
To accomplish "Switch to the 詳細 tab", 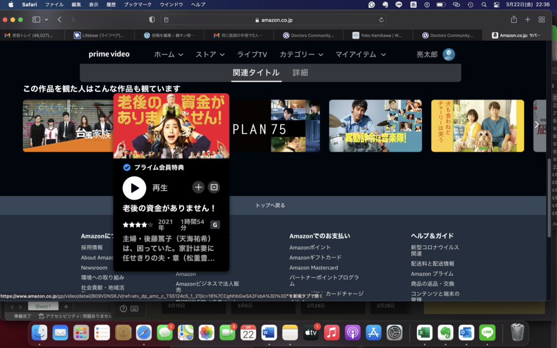I will [x=300, y=72].
